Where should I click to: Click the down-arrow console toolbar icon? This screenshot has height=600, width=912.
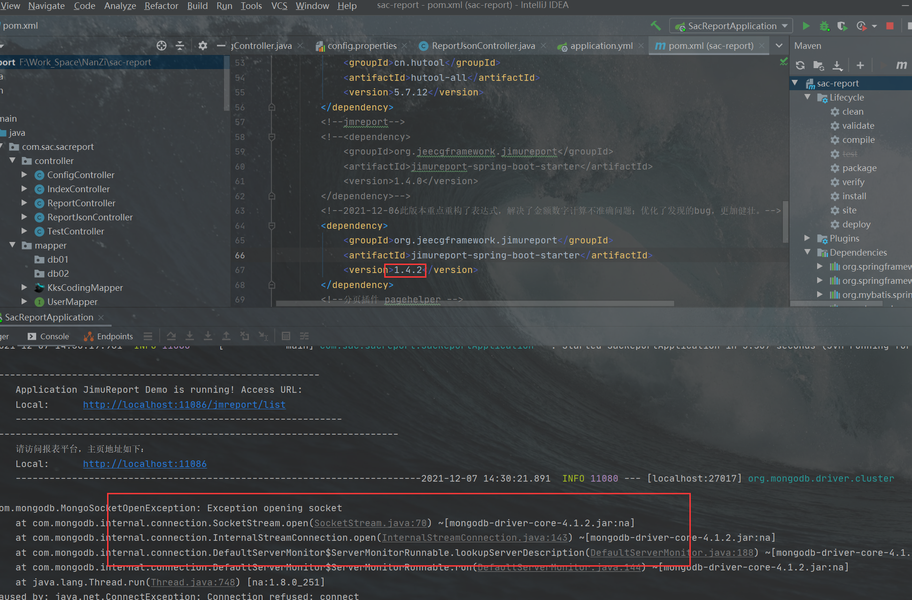(190, 336)
